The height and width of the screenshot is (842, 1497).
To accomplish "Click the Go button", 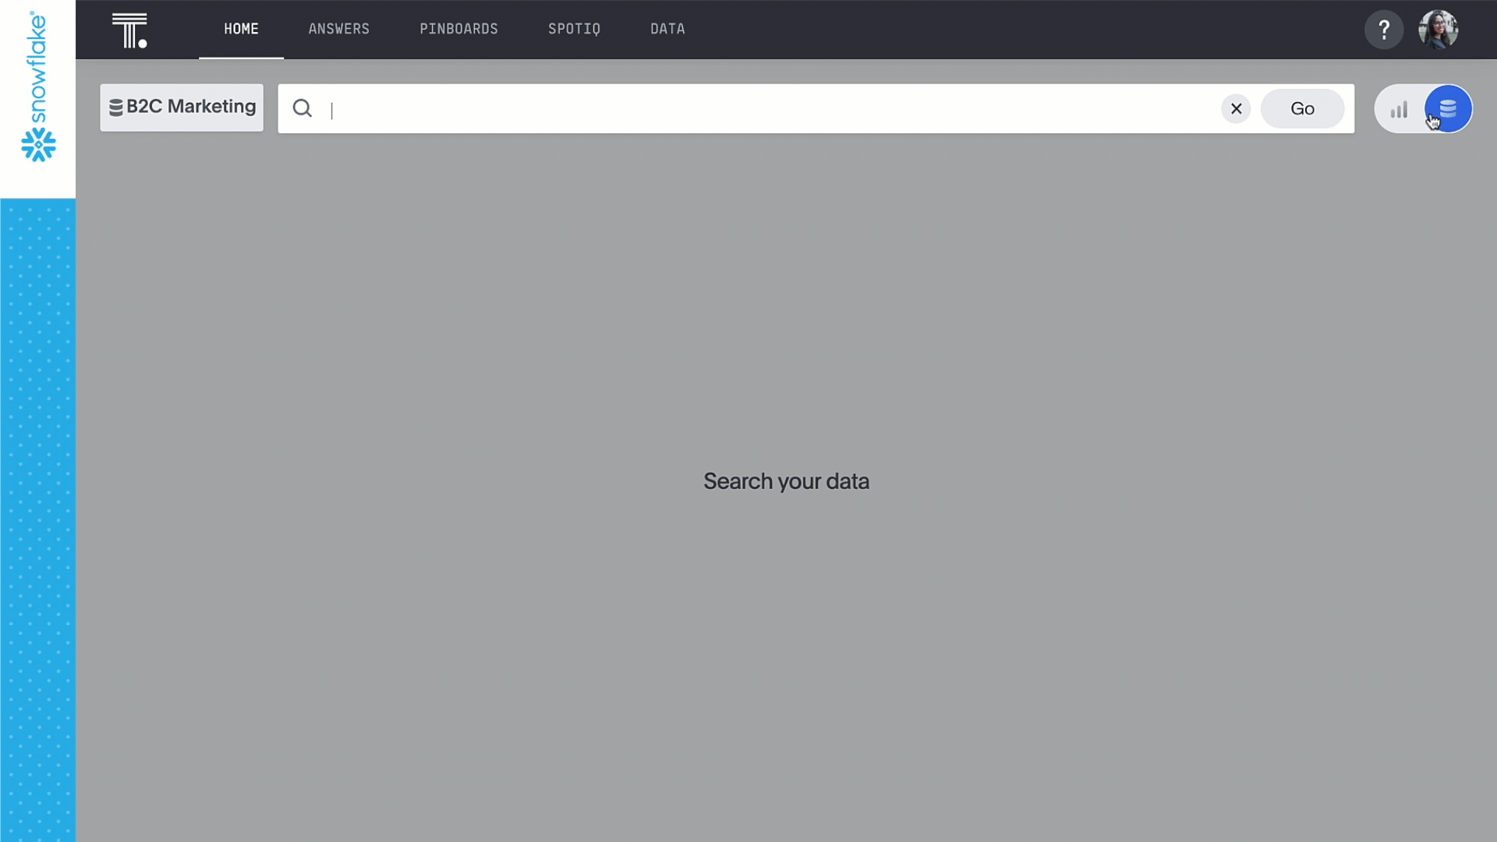I will [1302, 108].
